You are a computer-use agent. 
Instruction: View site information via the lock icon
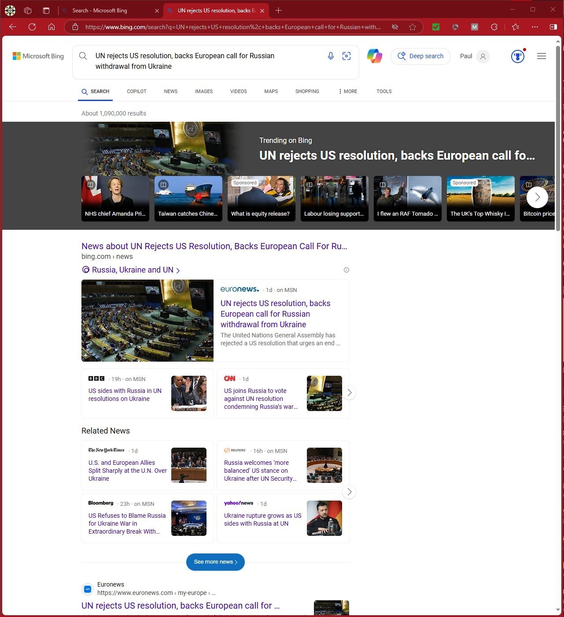(75, 27)
